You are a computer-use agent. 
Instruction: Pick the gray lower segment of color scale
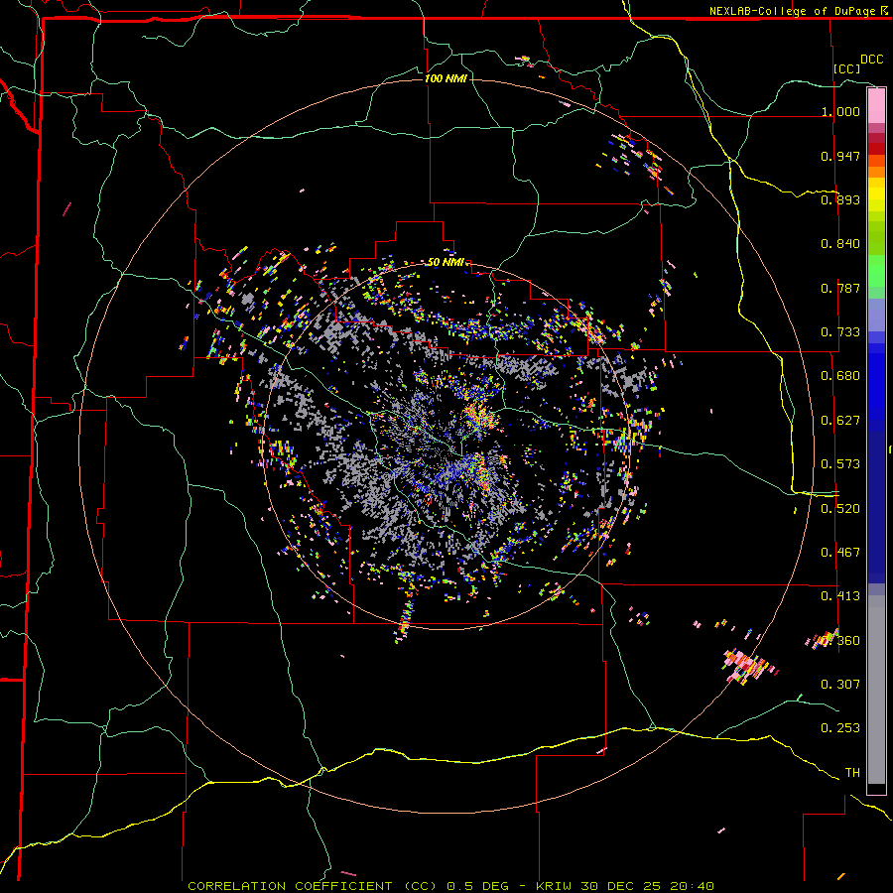click(x=876, y=690)
